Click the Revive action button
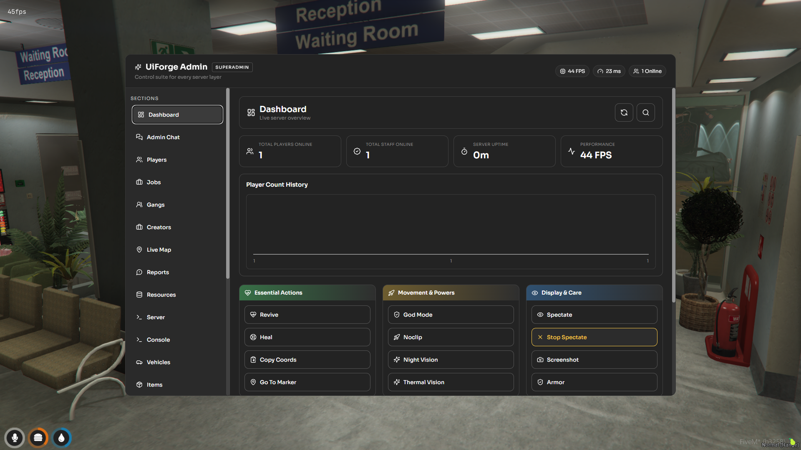Image resolution: width=801 pixels, height=450 pixels. [x=307, y=315]
